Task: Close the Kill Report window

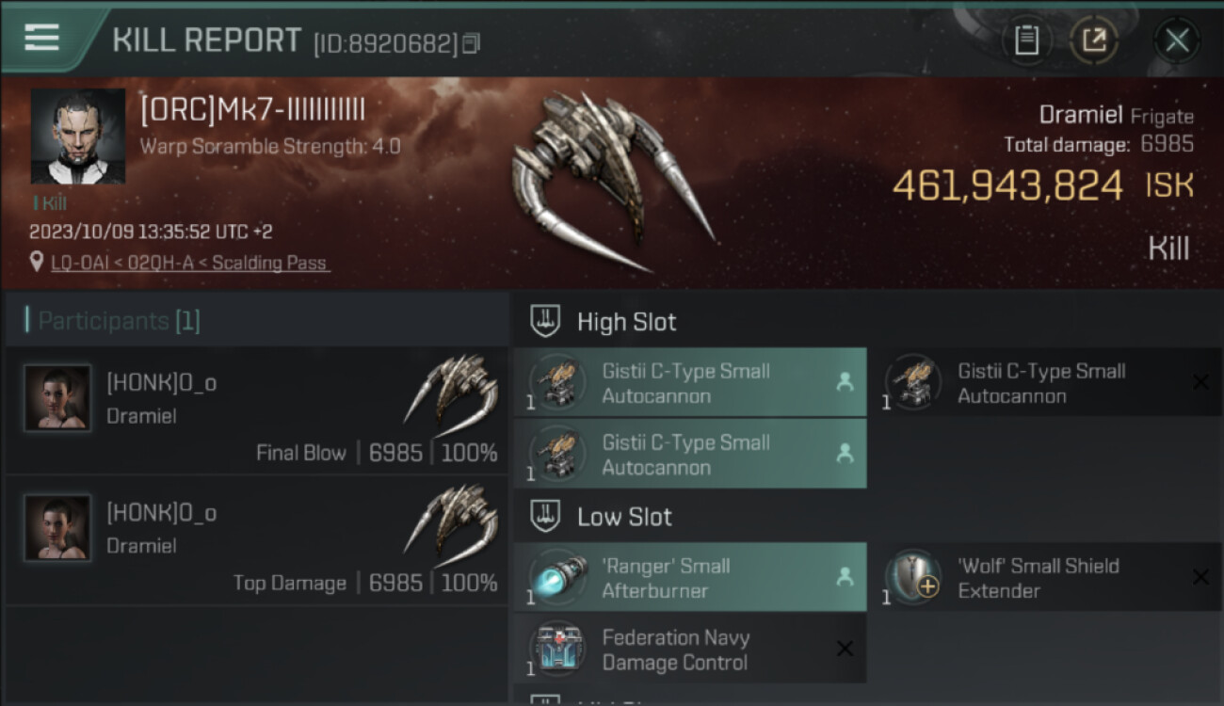Action: click(1177, 40)
